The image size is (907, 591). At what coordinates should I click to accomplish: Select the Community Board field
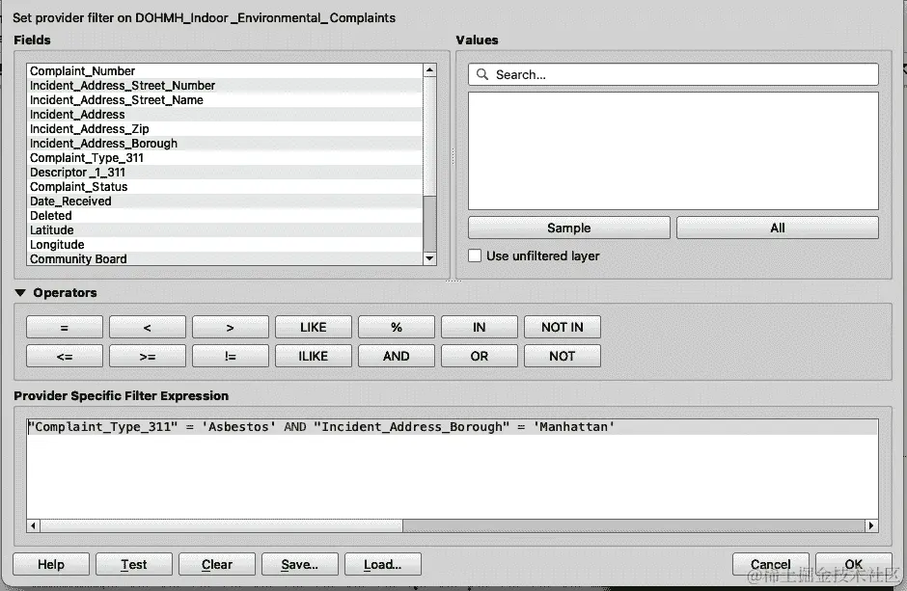(225, 258)
